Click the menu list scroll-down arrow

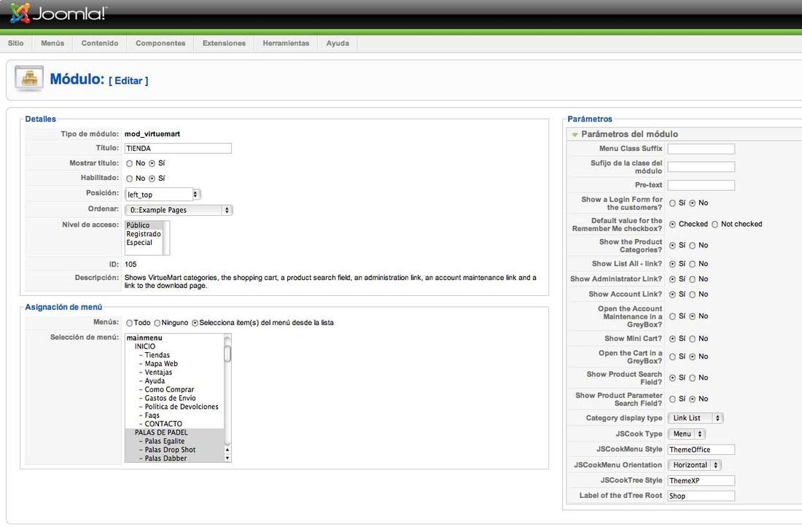tap(227, 458)
